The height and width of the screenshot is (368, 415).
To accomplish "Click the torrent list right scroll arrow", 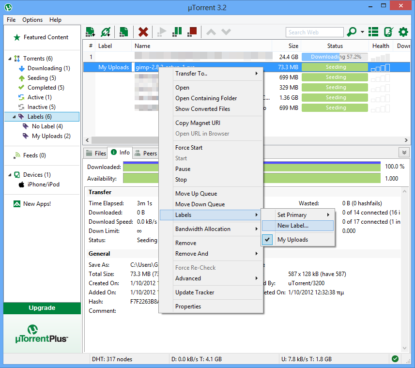I will [406, 140].
